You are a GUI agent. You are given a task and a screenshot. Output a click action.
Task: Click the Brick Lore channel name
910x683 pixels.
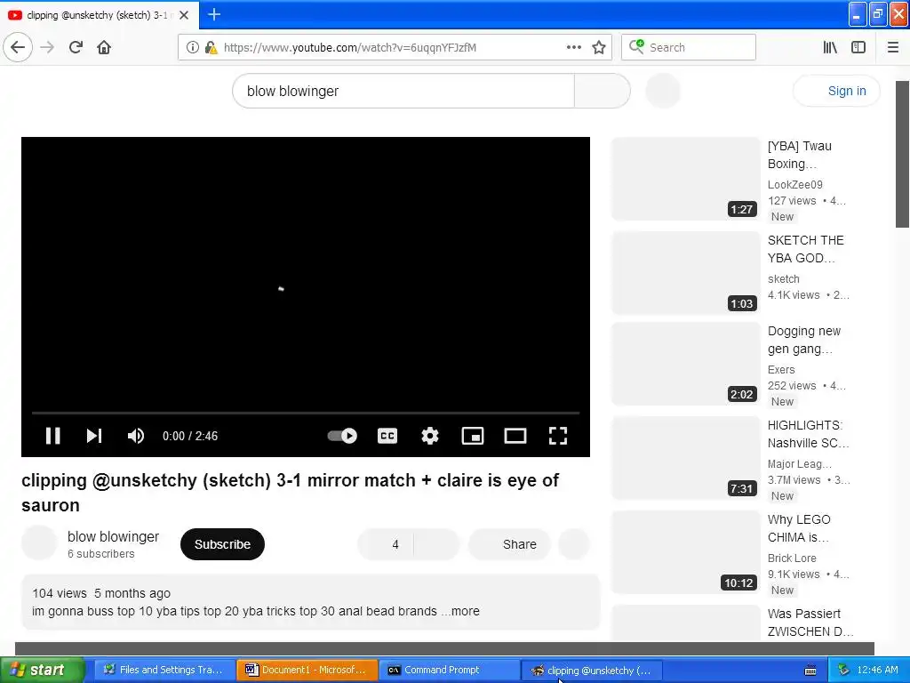pos(792,558)
